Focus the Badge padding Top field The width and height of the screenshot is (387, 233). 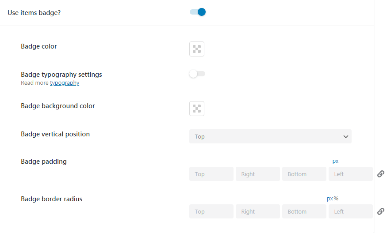[x=211, y=174]
